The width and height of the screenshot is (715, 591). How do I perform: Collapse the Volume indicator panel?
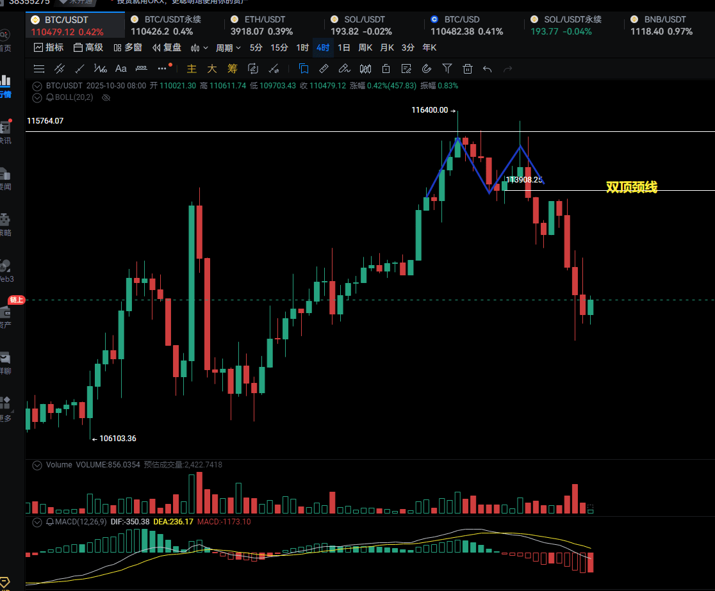click(x=37, y=465)
